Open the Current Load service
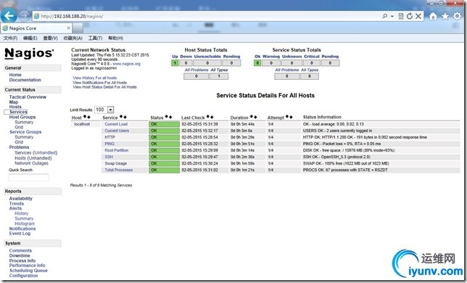Screen dimensions: 467x283 [116, 124]
